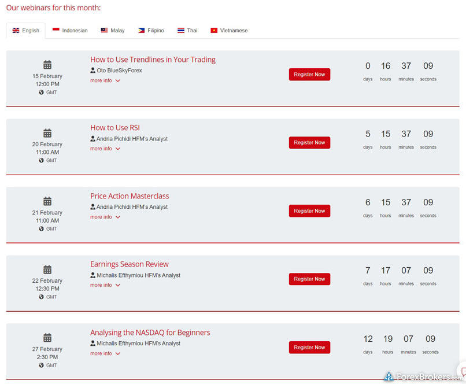Open the Thai webinars tab

tap(187, 31)
